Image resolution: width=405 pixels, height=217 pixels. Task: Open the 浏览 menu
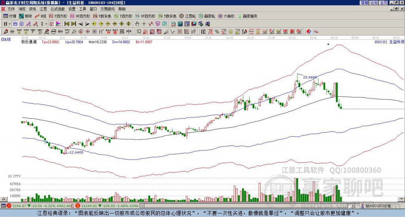(x=22, y=9)
